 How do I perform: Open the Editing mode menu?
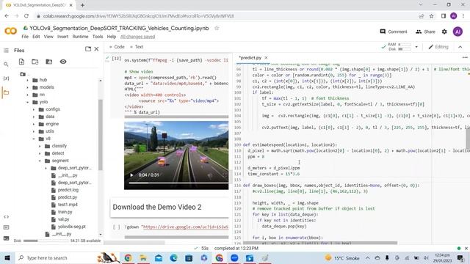(438, 47)
